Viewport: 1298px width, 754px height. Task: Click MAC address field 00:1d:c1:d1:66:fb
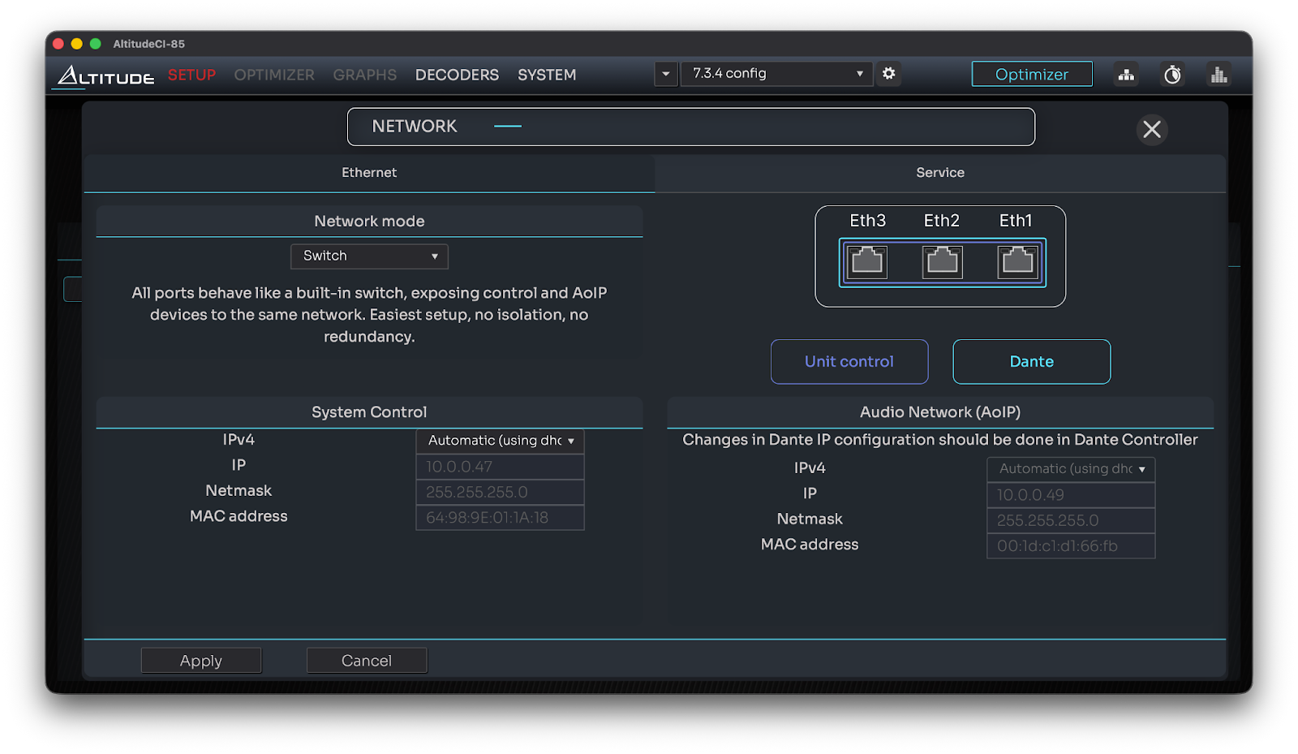click(1071, 546)
